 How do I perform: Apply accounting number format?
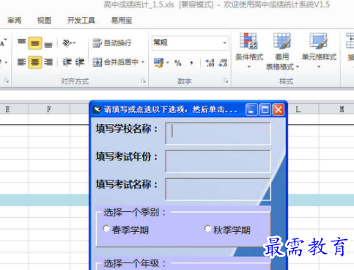(158, 62)
